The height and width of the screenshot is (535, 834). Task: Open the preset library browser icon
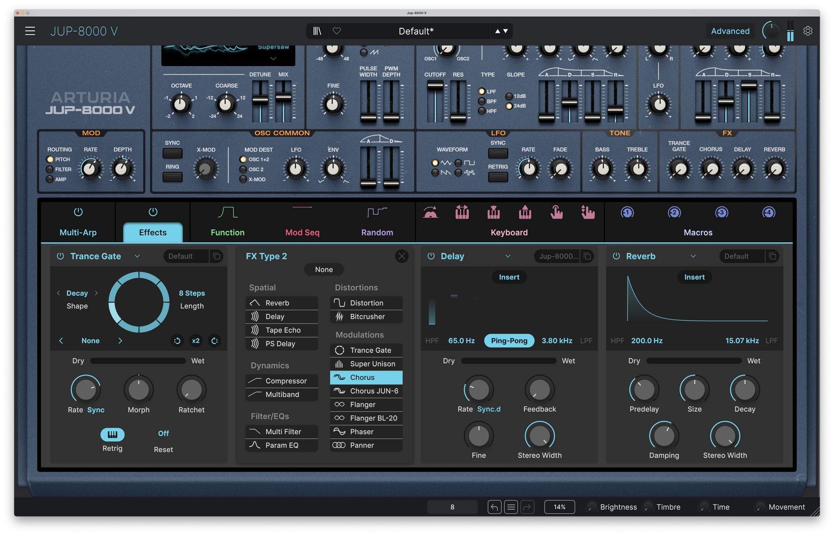click(x=317, y=31)
